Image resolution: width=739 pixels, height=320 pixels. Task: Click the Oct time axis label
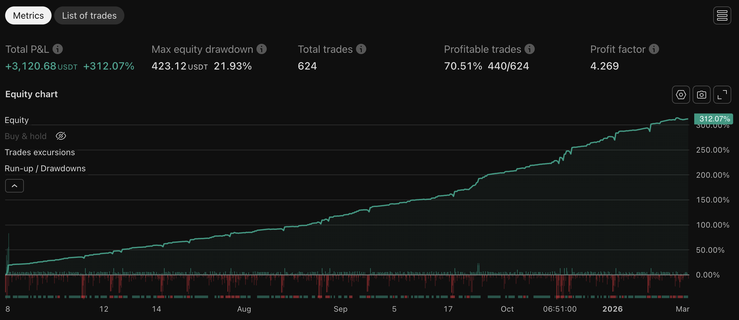(x=507, y=309)
